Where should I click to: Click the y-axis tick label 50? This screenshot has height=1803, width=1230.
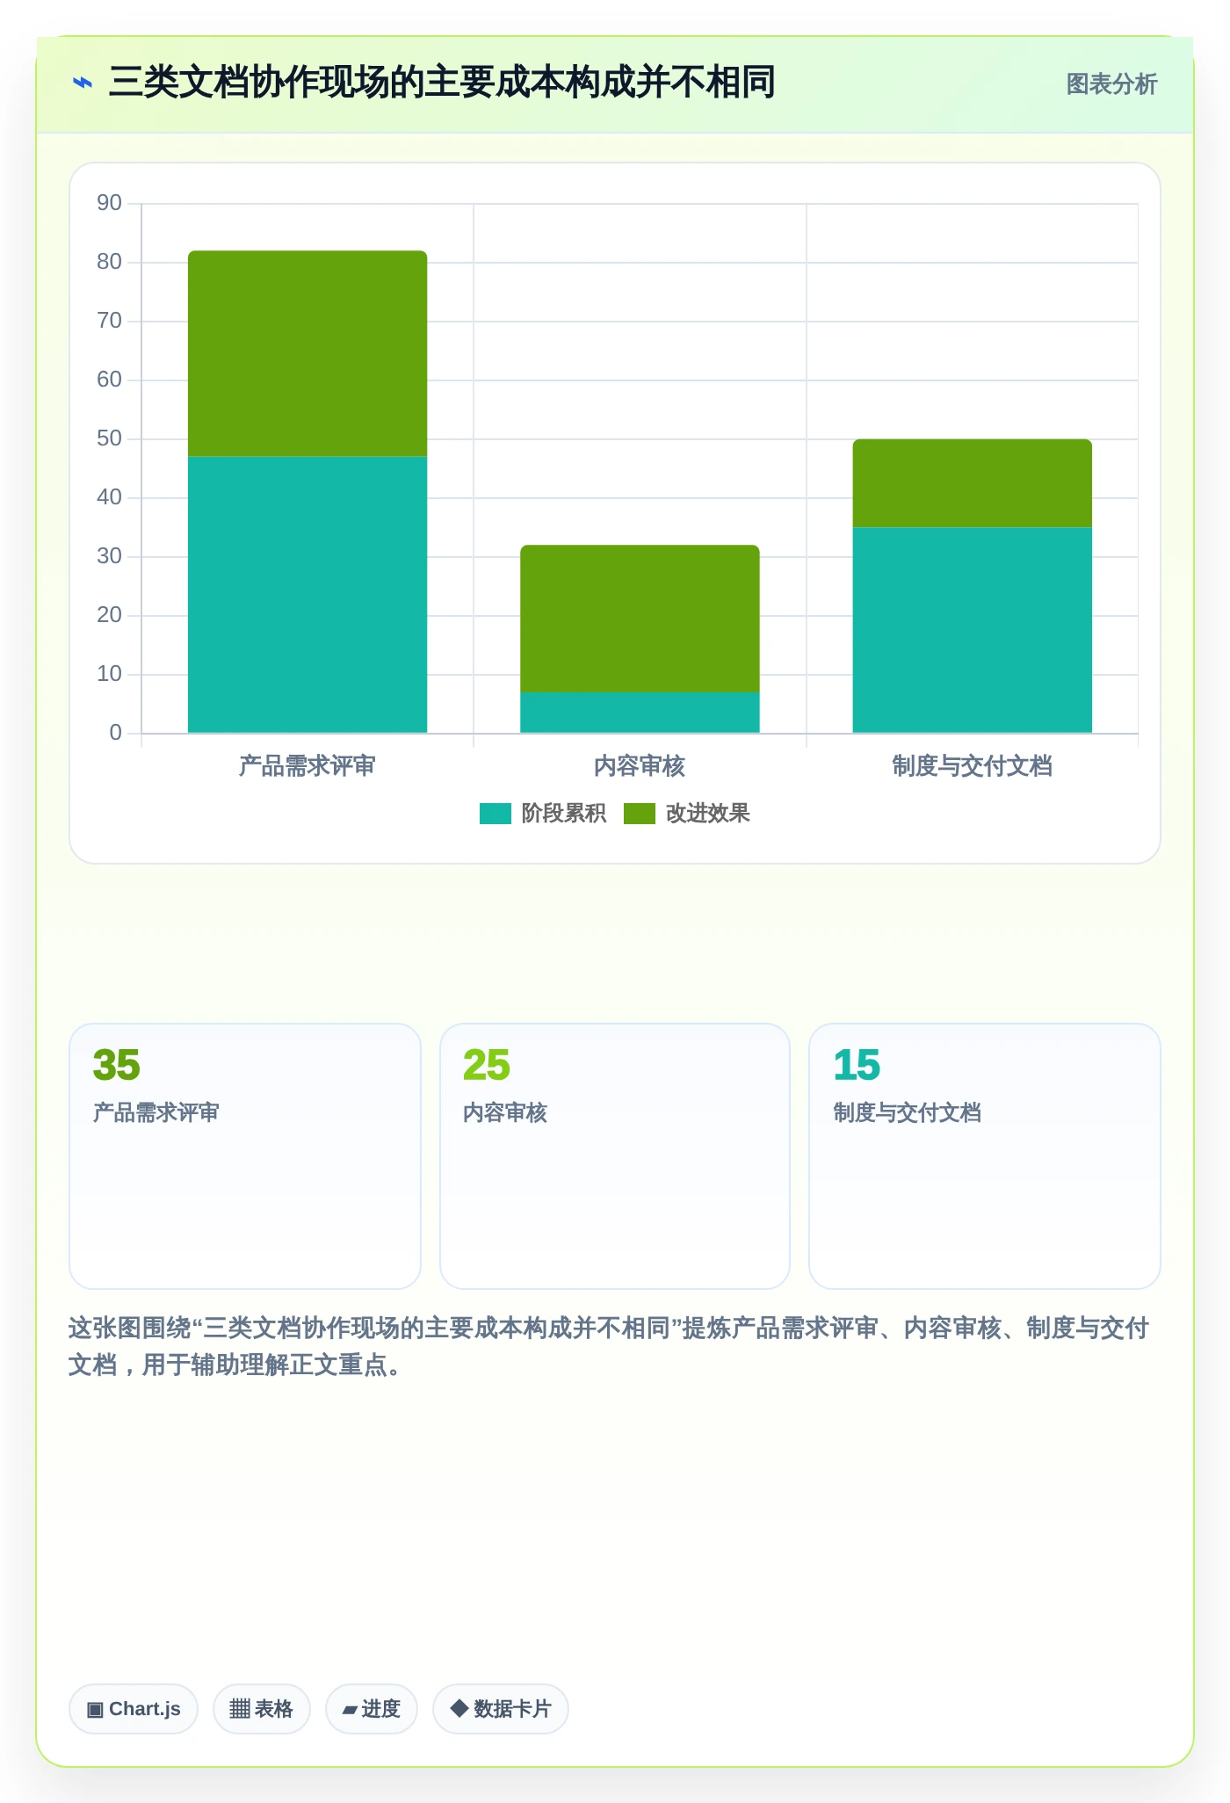[x=110, y=438]
